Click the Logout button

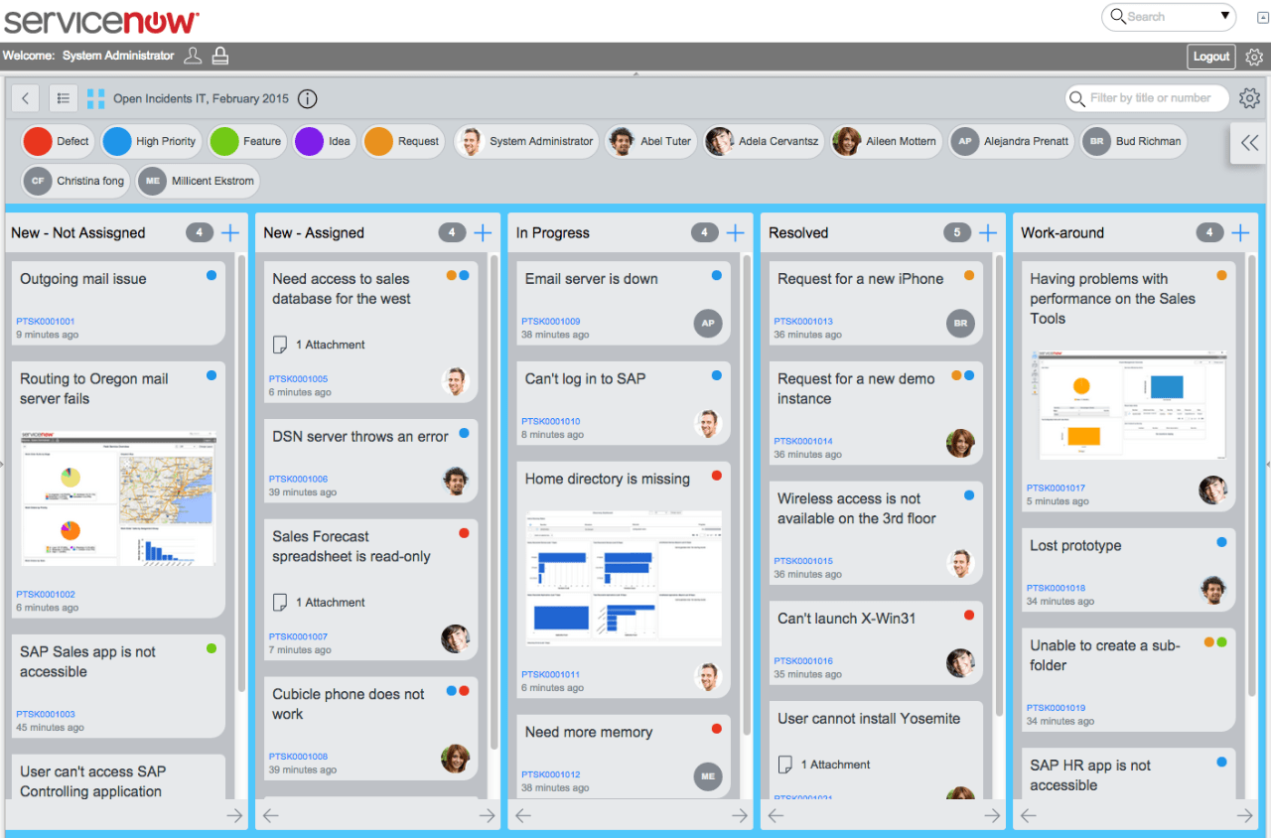(x=1210, y=57)
